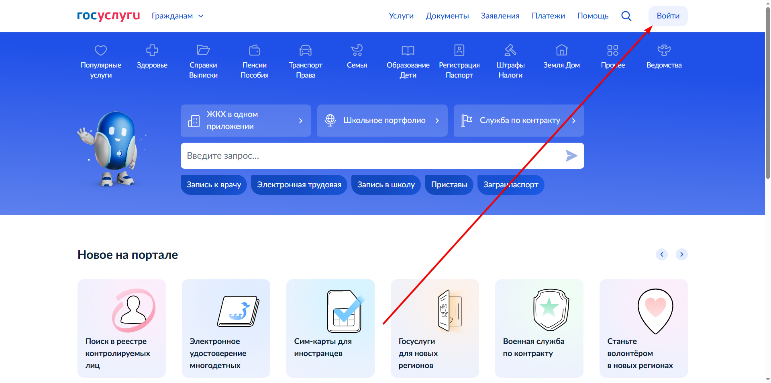
Task: Click the person icon on reestr card
Action: pyautogui.click(x=133, y=310)
